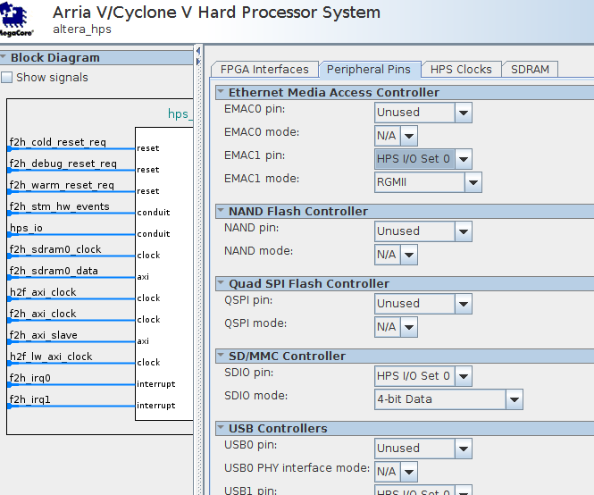The height and width of the screenshot is (495, 594).
Task: Open the SDIO mode 4-bit Data dropdown
Action: [448, 399]
